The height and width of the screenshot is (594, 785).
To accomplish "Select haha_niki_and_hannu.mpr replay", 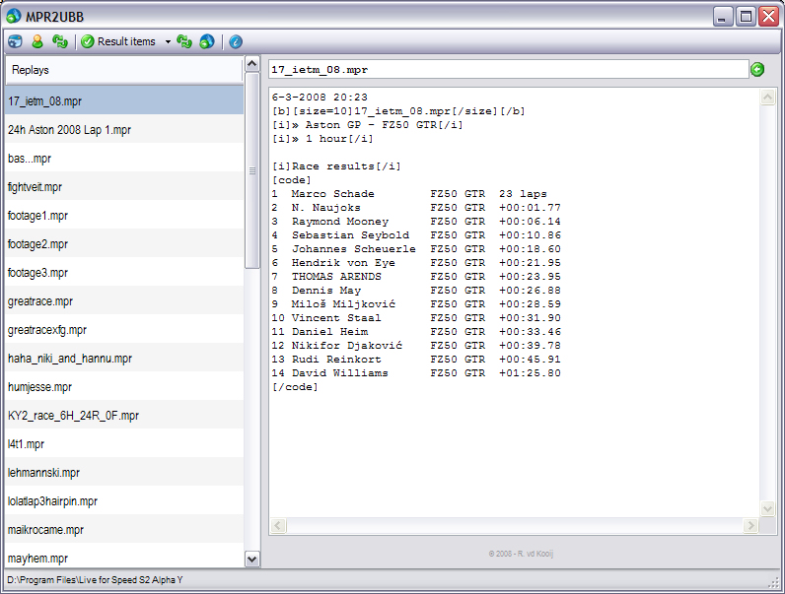I will coord(124,358).
